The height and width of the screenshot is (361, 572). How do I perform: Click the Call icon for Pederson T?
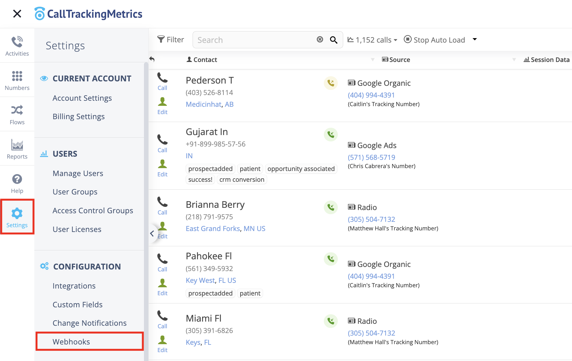click(x=162, y=81)
